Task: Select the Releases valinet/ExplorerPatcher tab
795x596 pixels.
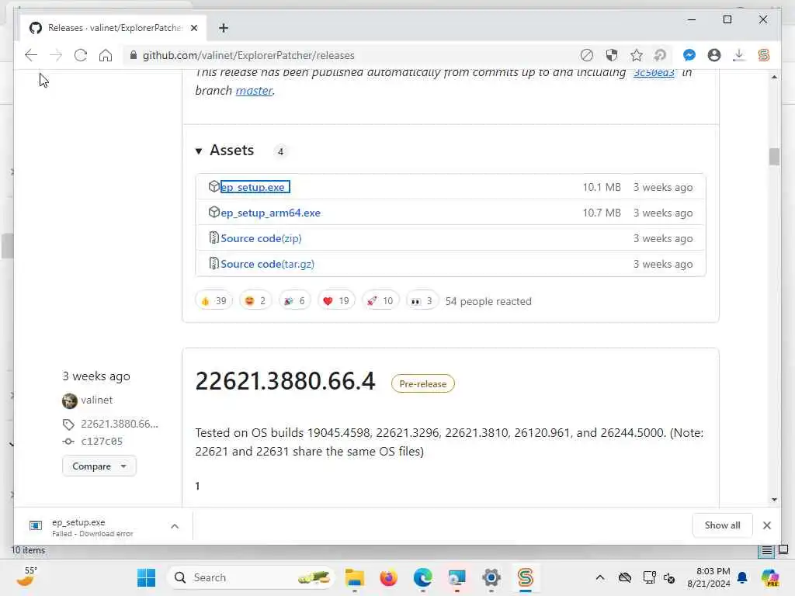Action: pos(113,28)
